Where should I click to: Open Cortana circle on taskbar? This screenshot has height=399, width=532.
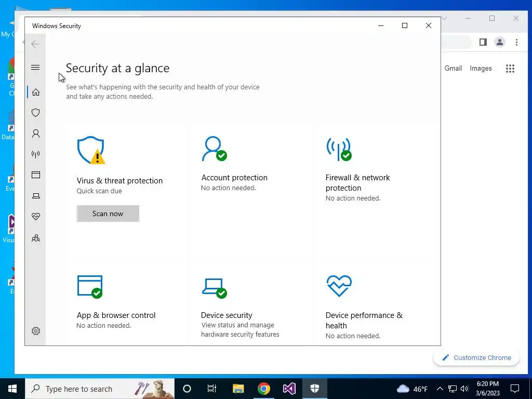[187, 389]
